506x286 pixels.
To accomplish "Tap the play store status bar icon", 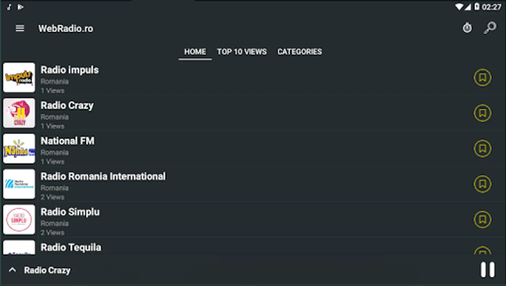I will tap(21, 7).
